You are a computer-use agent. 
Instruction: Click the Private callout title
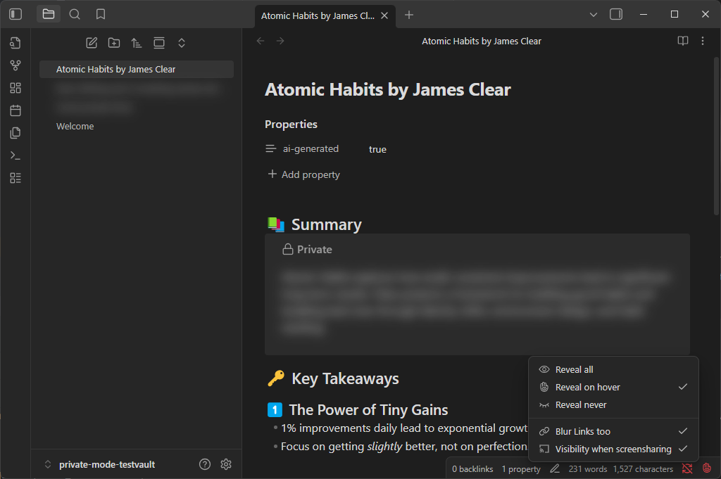point(315,250)
